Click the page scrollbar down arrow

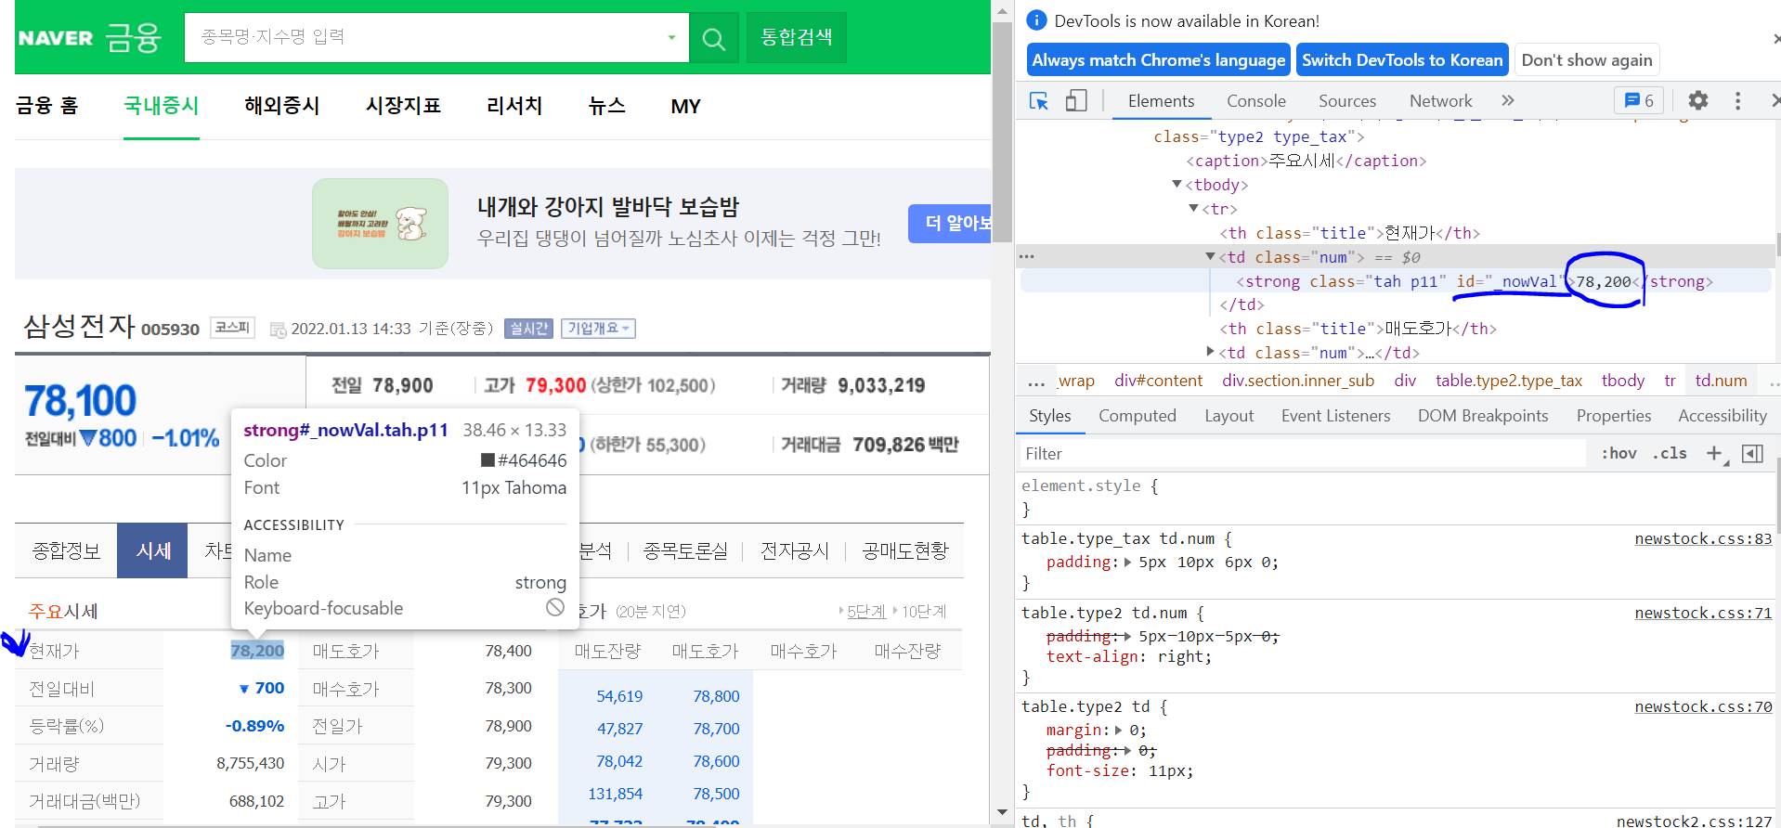pos(1002,812)
